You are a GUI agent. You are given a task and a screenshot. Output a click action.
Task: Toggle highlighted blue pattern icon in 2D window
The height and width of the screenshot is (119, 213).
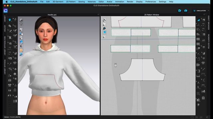tap(104, 32)
